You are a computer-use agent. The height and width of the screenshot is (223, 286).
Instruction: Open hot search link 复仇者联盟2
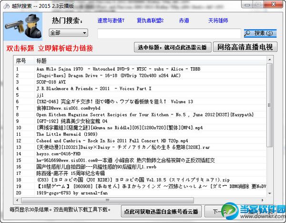150,20
